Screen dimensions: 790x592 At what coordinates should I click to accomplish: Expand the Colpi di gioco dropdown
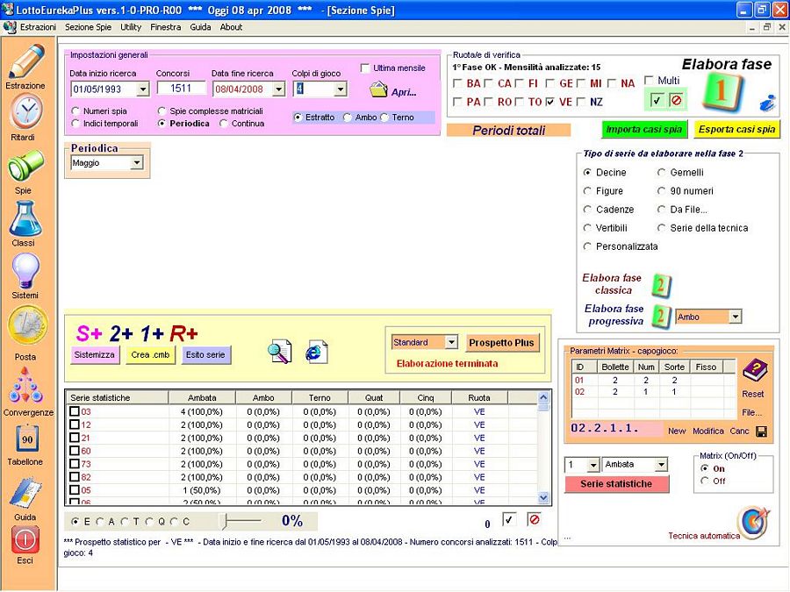pyautogui.click(x=341, y=89)
